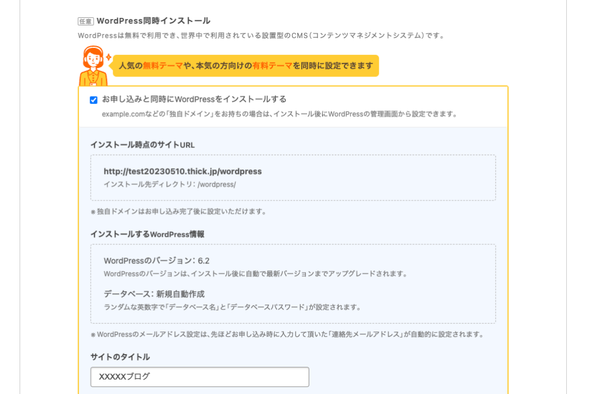
Task: Toggle the WordPress simultaneous install checkbox
Action: pyautogui.click(x=93, y=100)
